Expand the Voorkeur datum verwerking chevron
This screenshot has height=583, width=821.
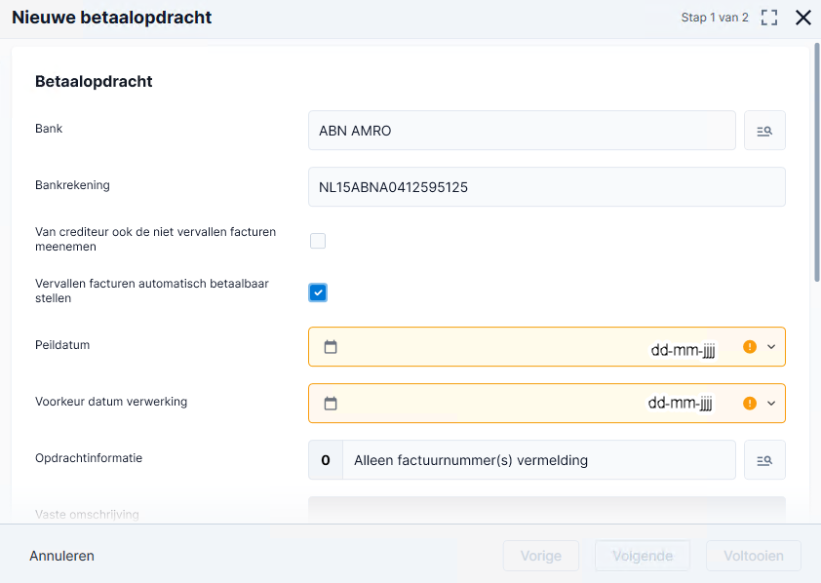771,403
